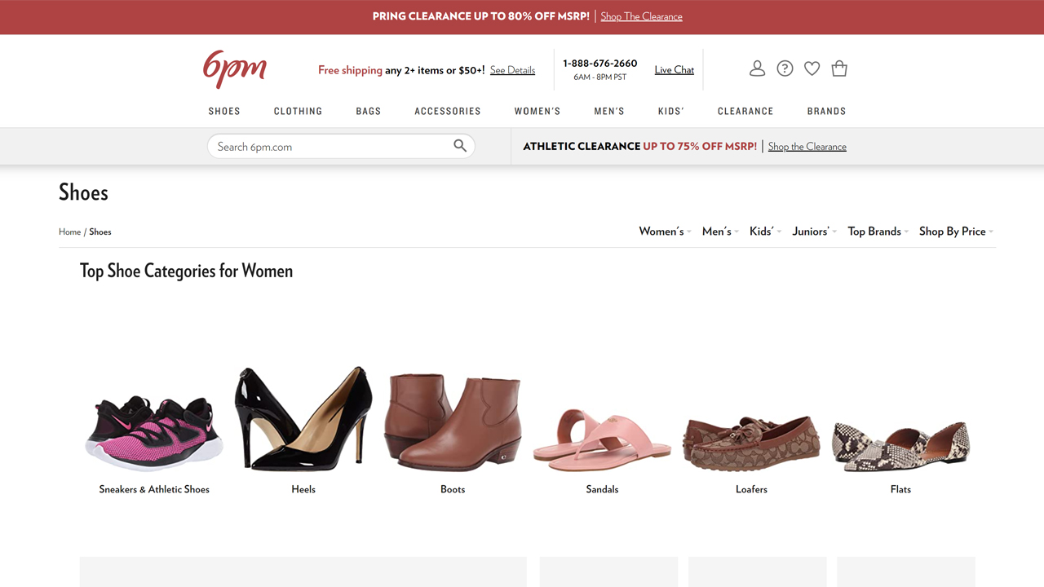Click the search magnifier icon
The height and width of the screenshot is (587, 1044).
[x=460, y=145]
